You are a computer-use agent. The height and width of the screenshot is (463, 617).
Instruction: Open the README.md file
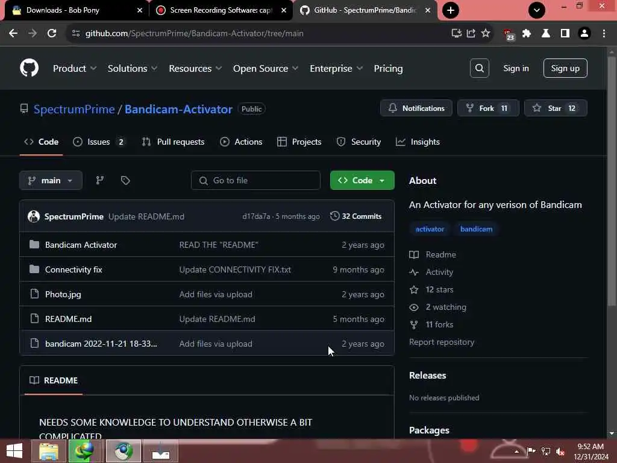(x=69, y=319)
